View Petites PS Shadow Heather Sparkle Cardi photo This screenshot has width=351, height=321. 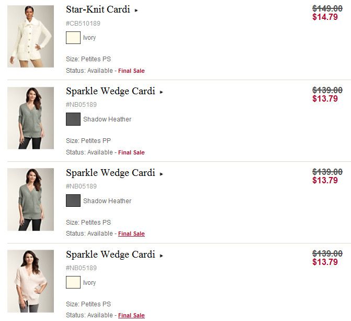pyautogui.click(x=30, y=200)
